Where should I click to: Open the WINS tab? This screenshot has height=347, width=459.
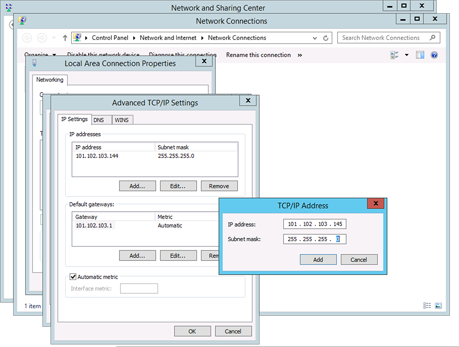tap(121, 120)
